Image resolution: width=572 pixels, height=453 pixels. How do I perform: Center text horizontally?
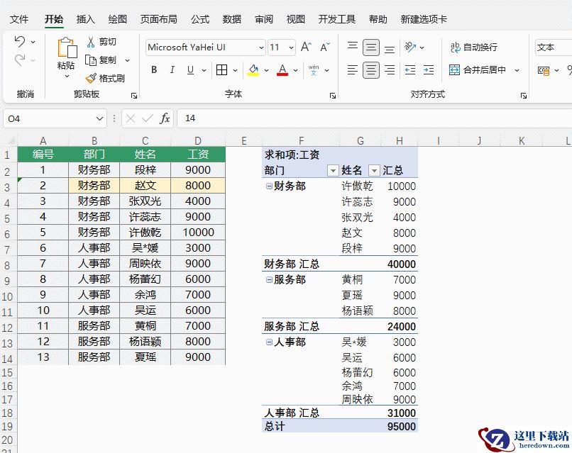[371, 70]
